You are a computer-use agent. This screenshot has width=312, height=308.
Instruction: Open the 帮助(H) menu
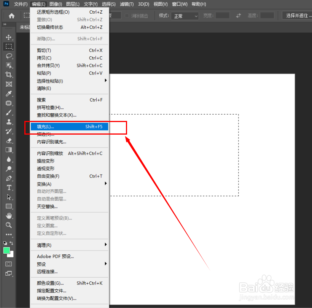coord(199,4)
